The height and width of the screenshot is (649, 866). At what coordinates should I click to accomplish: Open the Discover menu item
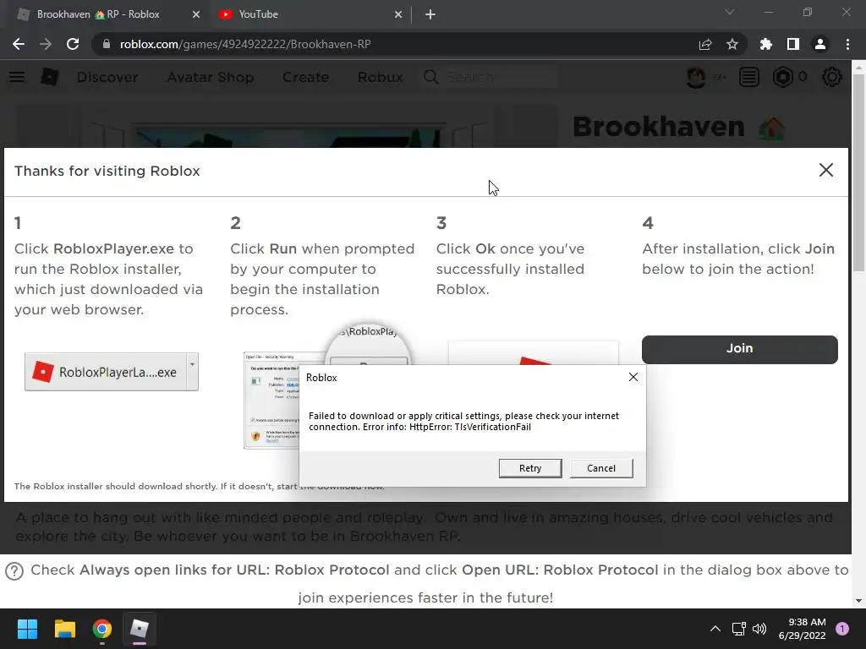coord(107,77)
